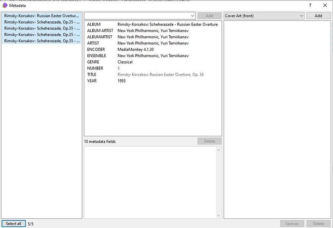Image resolution: width=333 pixels, height=228 pixels.
Task: Select the ALBUMARTIST metadata row
Action: [x=153, y=37]
